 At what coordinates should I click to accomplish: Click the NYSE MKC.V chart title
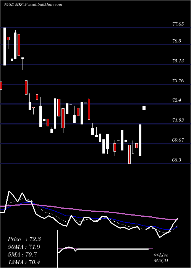pos(33,5)
